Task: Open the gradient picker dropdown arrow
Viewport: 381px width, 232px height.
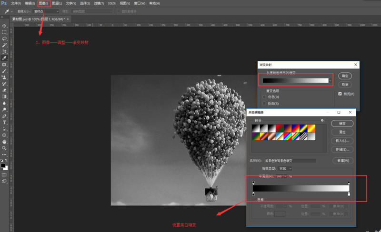Action: click(330, 80)
